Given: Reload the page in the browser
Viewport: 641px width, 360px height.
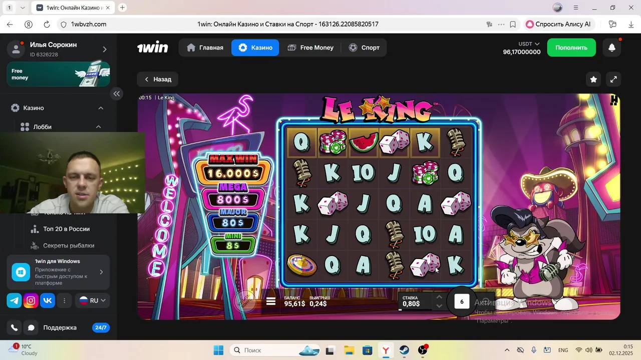Looking at the screenshot, I should [47, 24].
